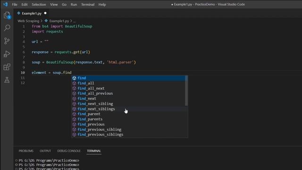Image resolution: width=302 pixels, height=170 pixels.
Task: Click the VS Code logo icon
Action: 5,4
